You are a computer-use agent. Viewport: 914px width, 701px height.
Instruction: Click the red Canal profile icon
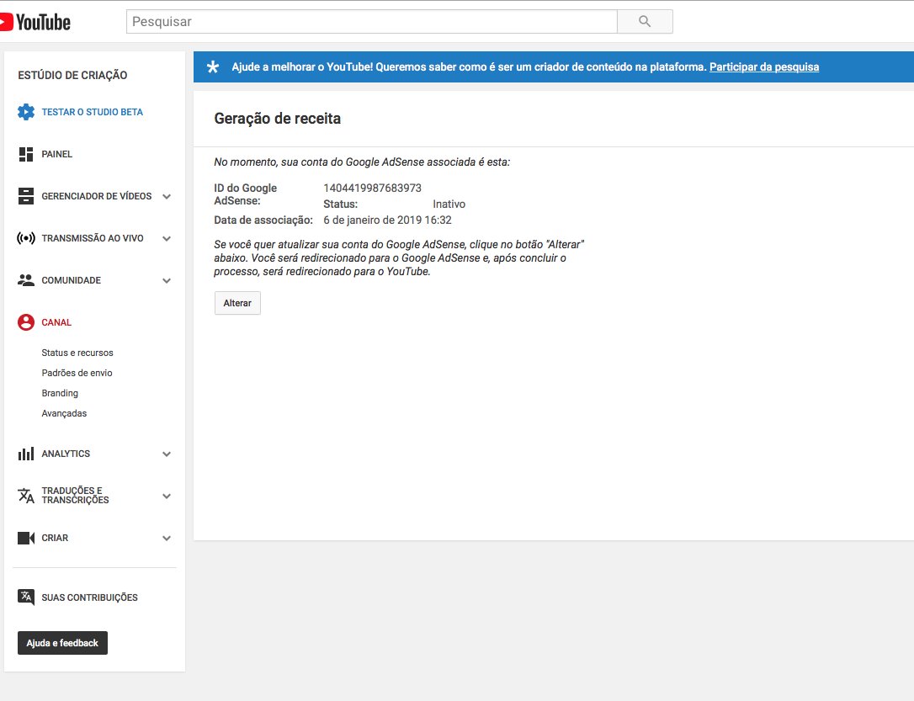click(25, 322)
